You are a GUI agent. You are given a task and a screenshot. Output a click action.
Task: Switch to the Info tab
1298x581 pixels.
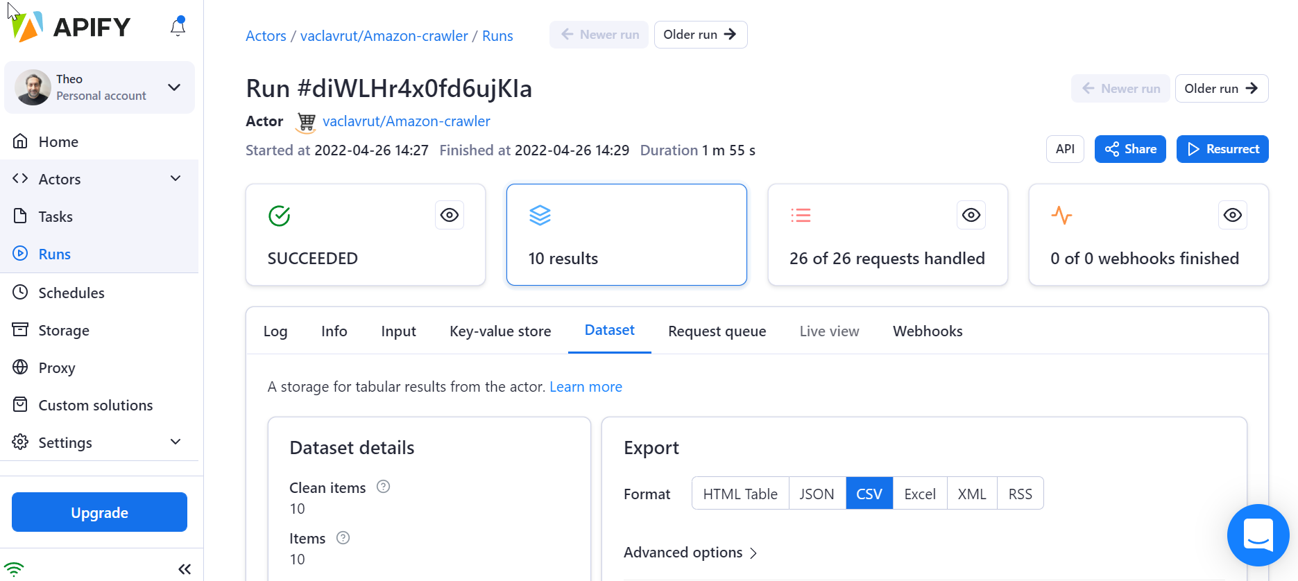pos(334,331)
